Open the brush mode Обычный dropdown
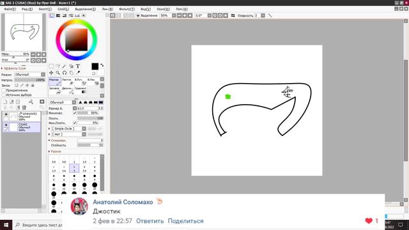409x230 pixels. [63, 102]
